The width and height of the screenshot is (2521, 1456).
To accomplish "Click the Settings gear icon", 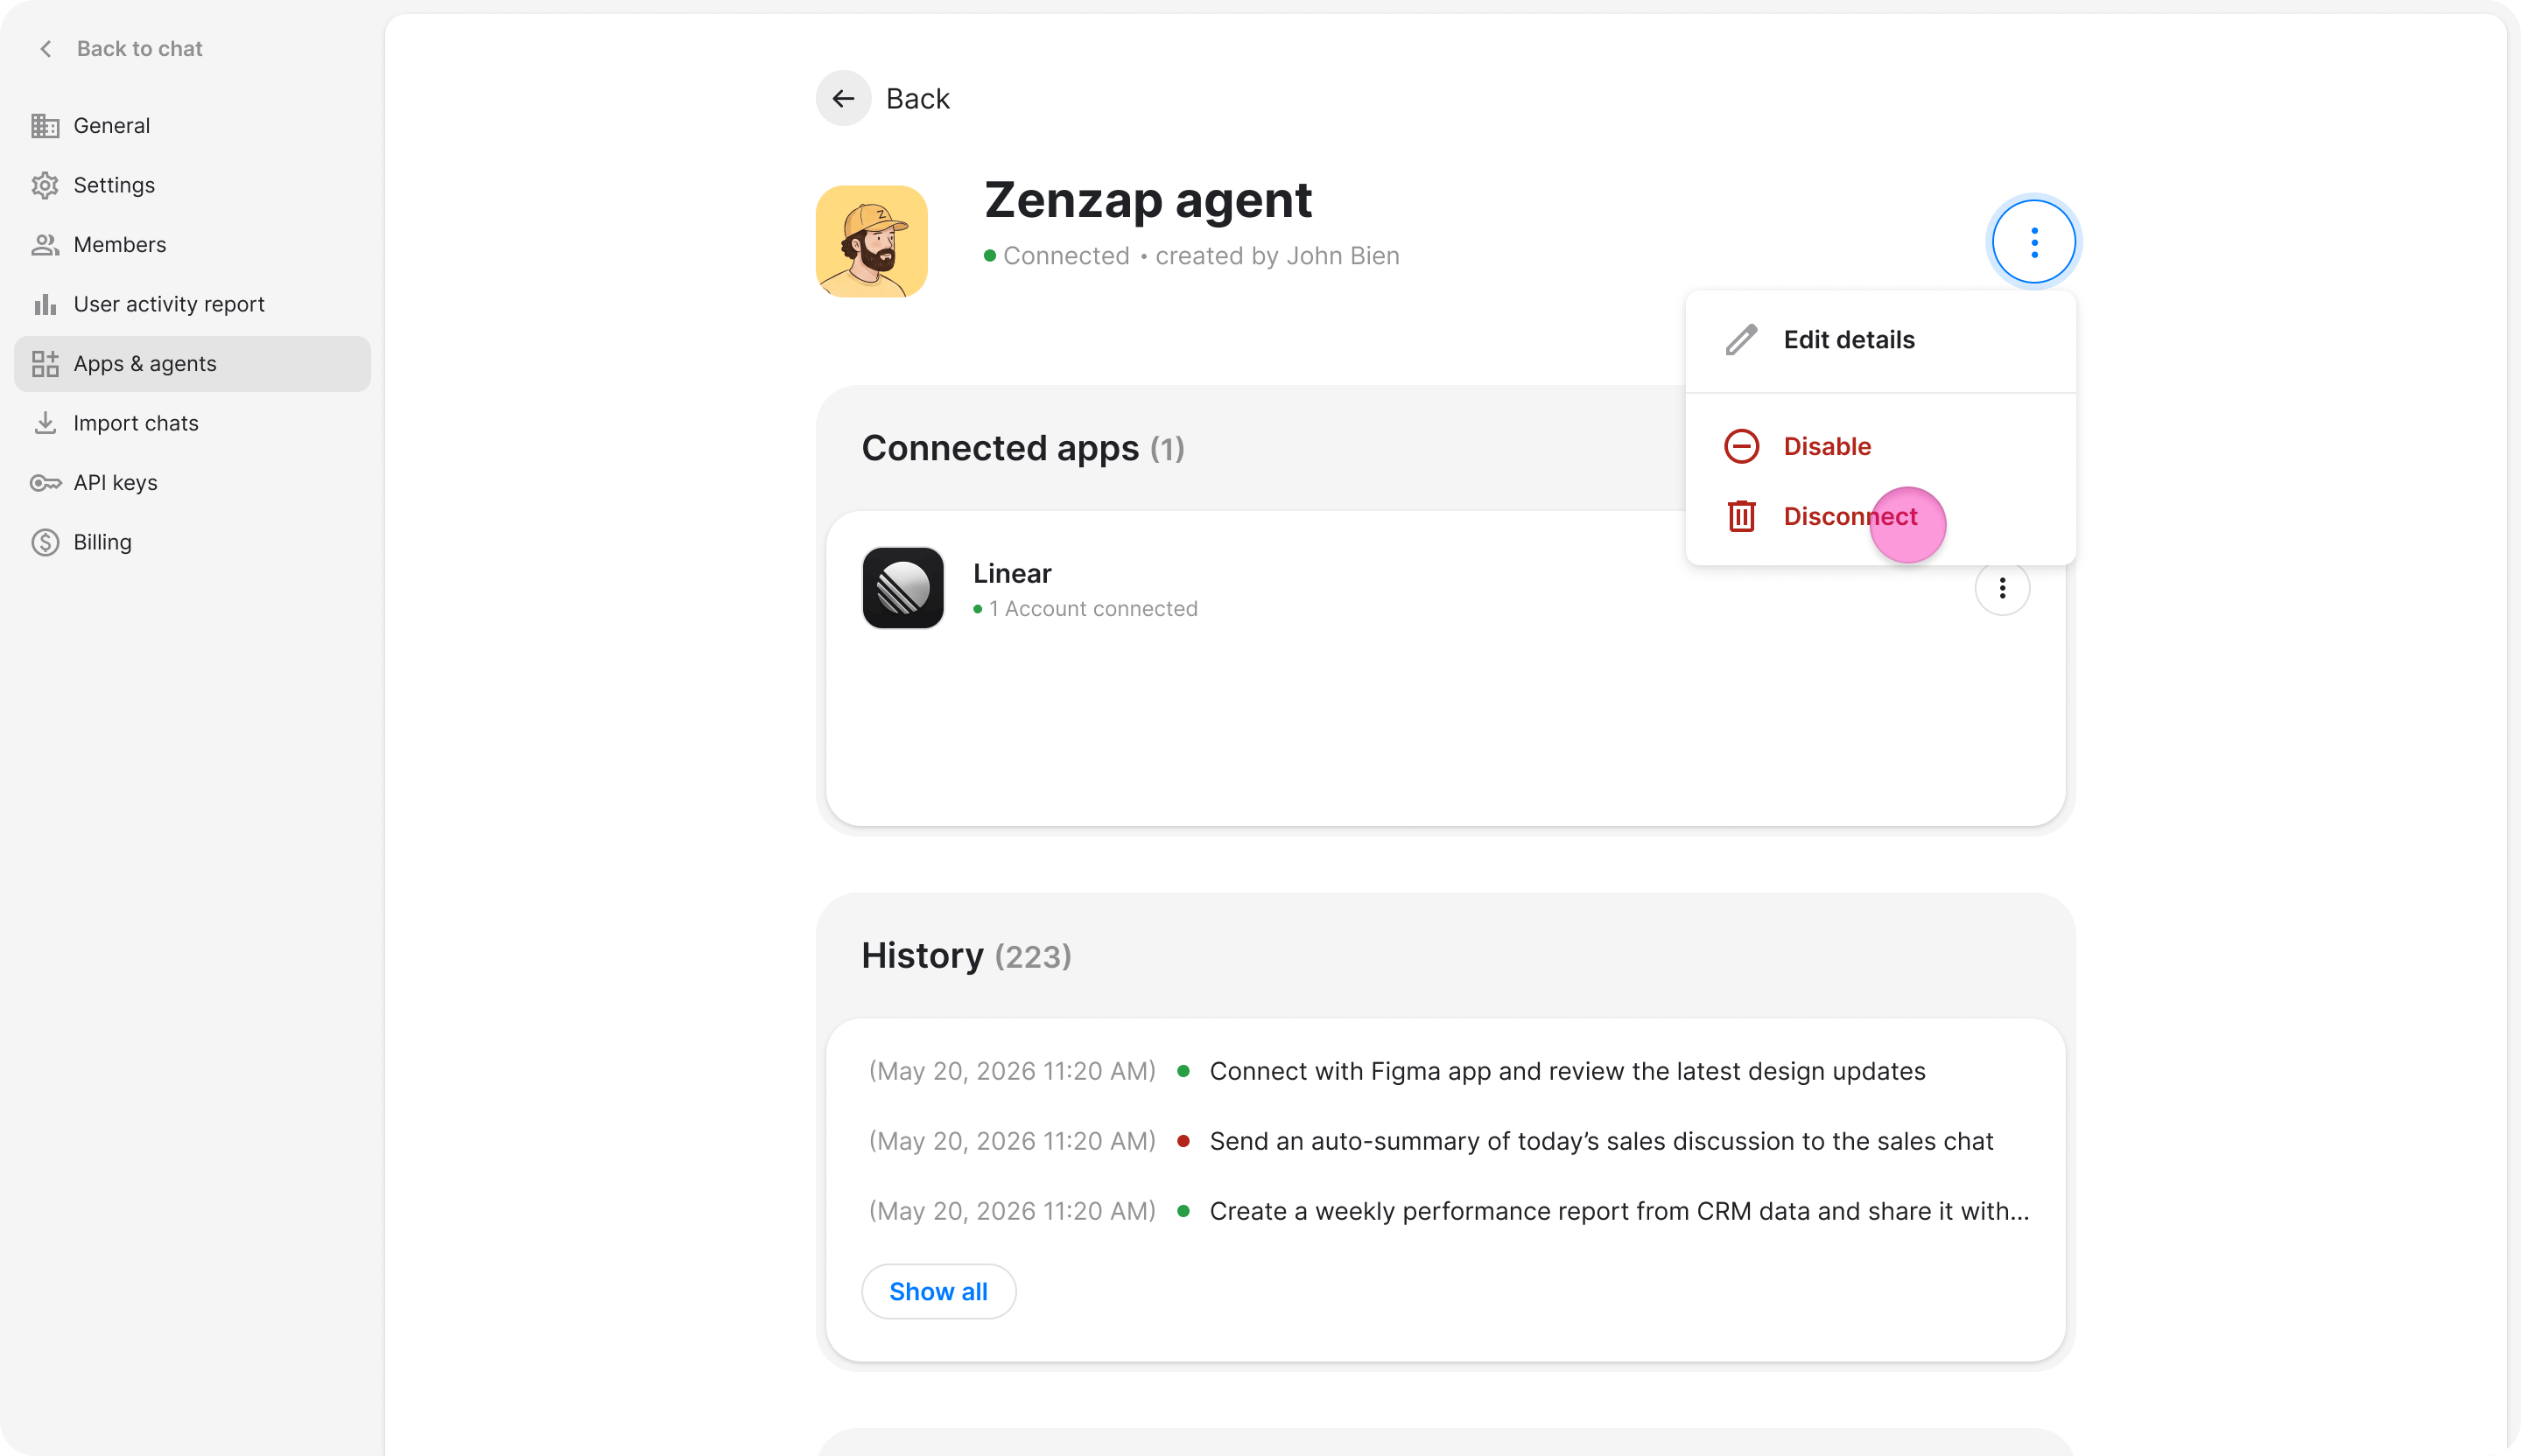I will point(45,185).
